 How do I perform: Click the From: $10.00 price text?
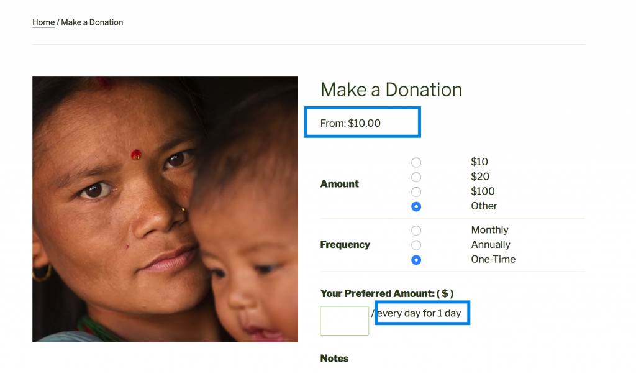(350, 123)
